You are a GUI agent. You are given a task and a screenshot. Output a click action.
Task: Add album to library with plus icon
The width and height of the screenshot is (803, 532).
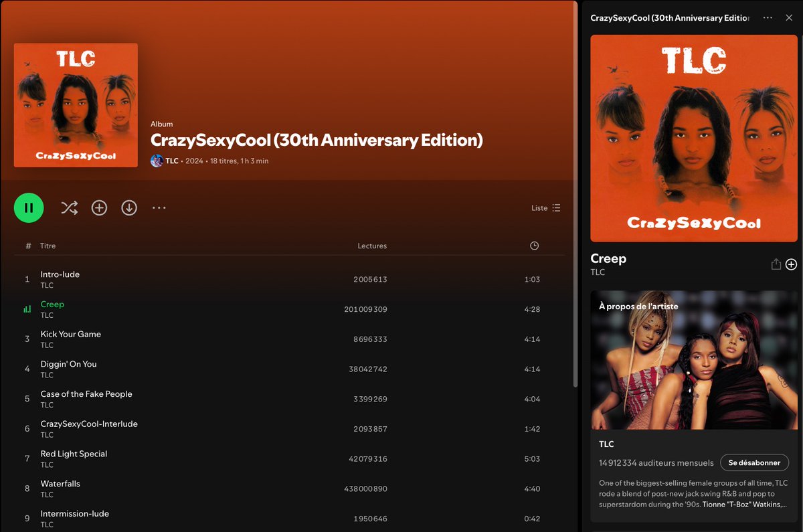click(99, 207)
